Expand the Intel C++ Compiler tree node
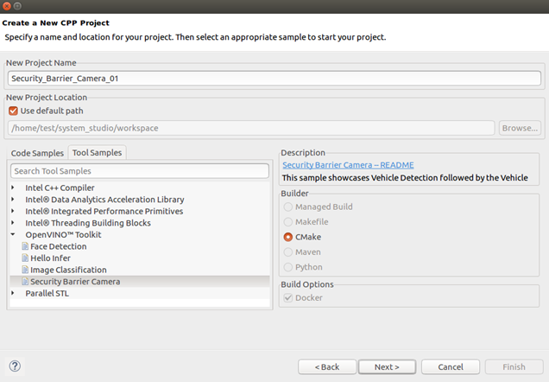 [x=13, y=188]
